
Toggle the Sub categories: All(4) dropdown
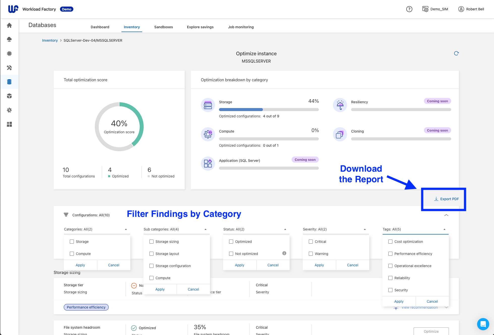(x=205, y=229)
